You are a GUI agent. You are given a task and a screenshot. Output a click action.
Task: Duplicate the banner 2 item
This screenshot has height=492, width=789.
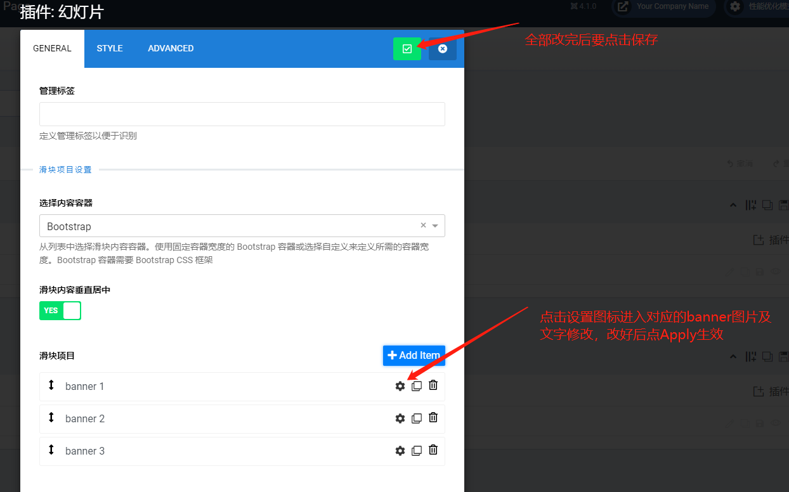[417, 418]
